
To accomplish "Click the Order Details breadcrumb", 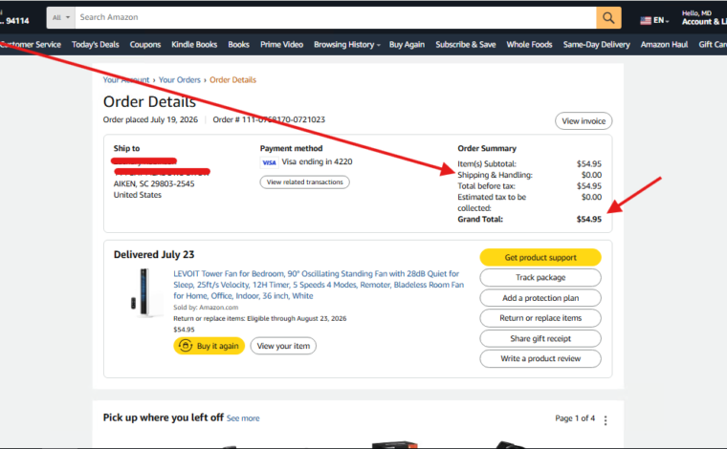I will tap(232, 79).
